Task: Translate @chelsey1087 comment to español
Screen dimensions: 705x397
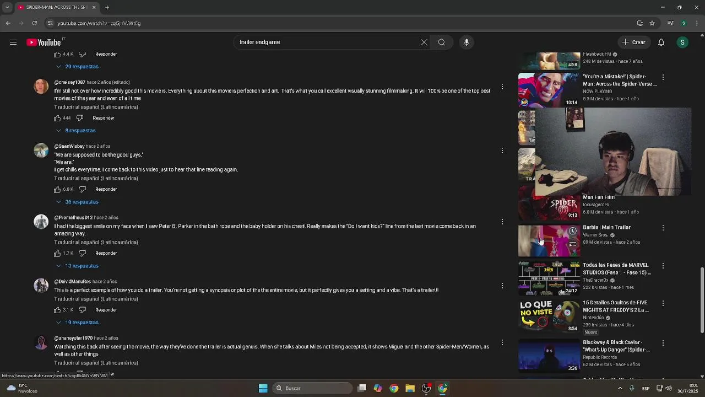Action: pos(96,107)
